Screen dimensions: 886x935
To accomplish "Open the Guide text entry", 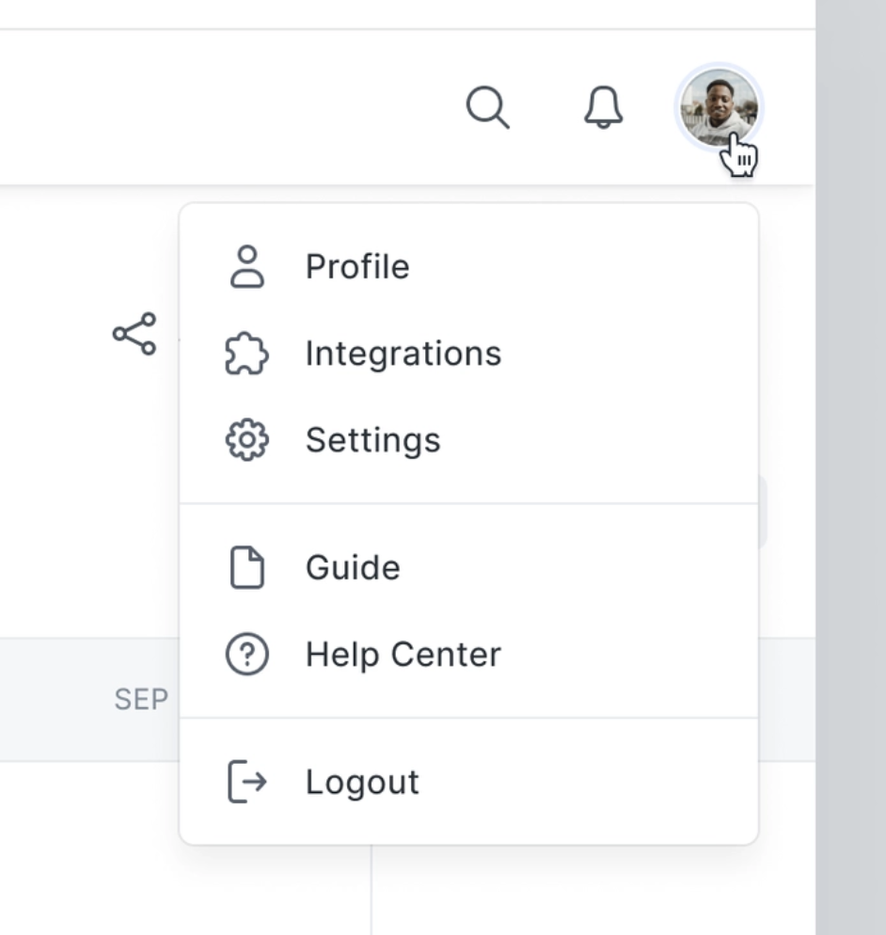I will pos(353,568).
